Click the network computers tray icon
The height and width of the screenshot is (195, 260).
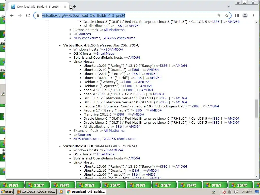(230, 192)
